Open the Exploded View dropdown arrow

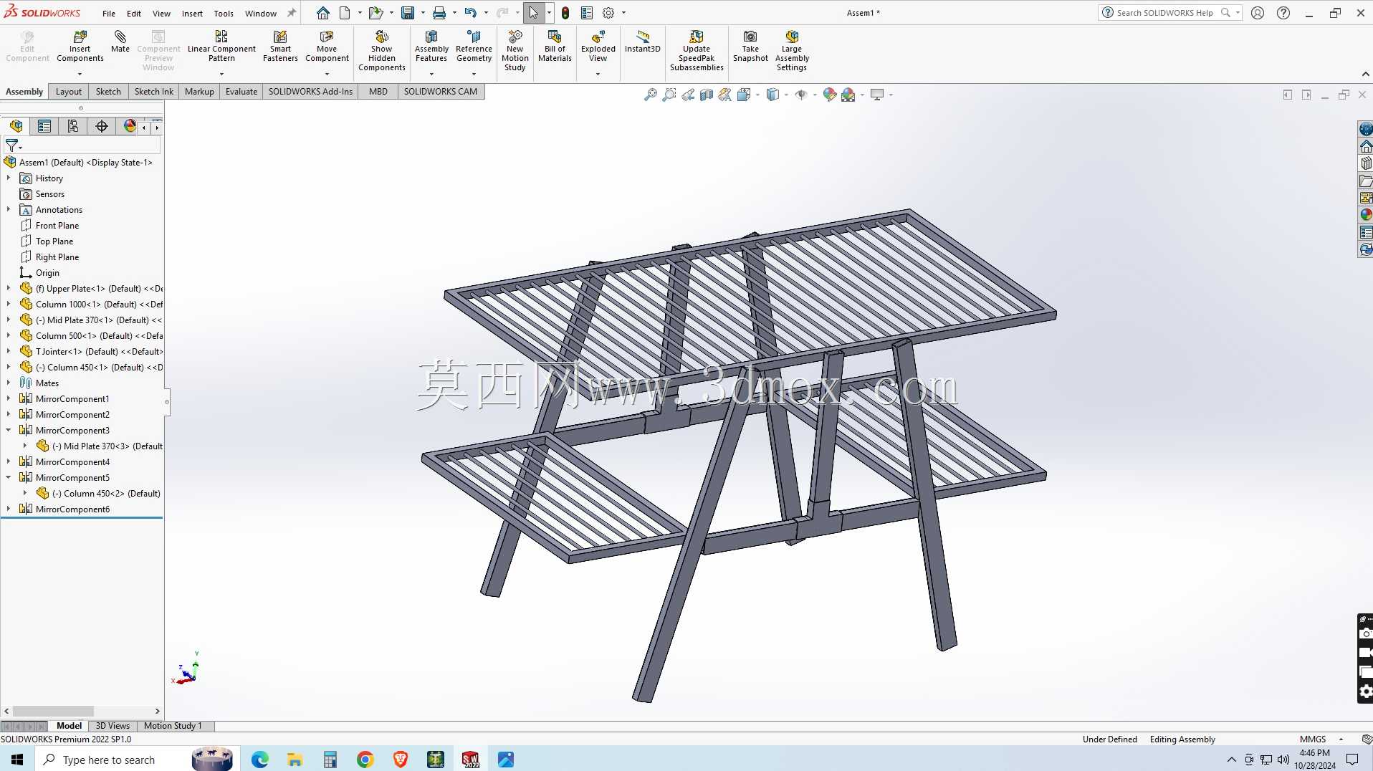click(598, 74)
